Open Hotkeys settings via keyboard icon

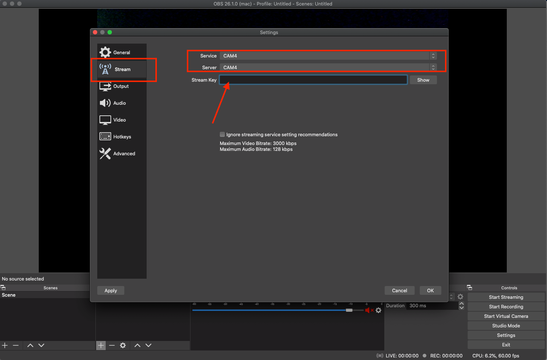coord(105,137)
